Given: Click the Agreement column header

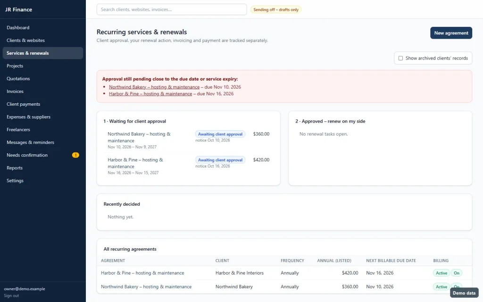Looking at the screenshot, I should tap(113, 260).
